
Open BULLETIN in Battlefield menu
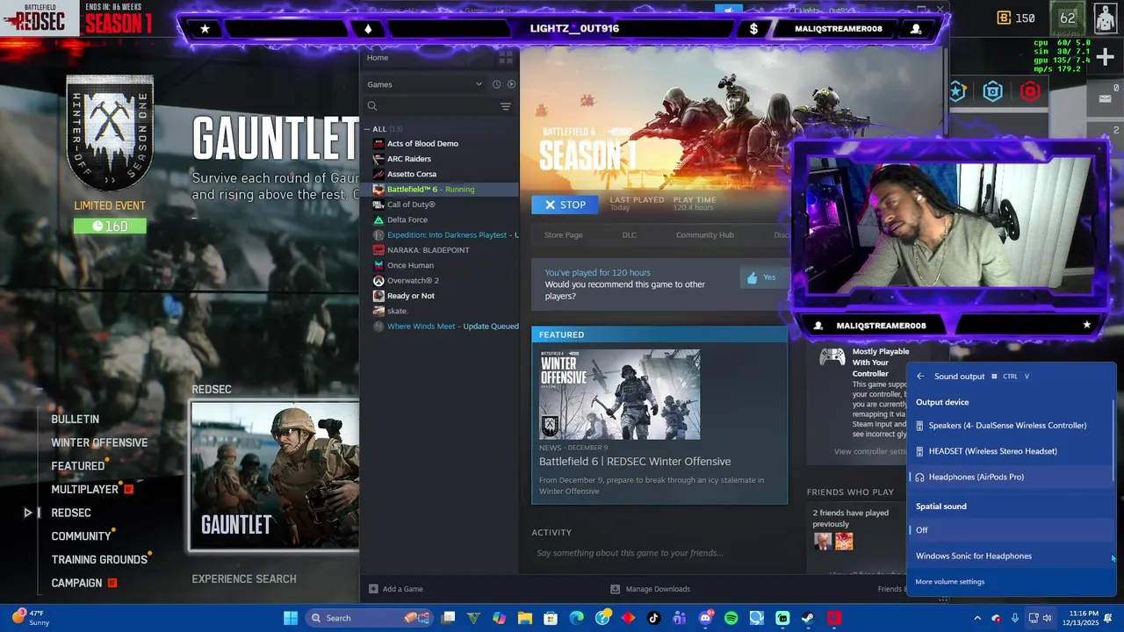[75, 420]
